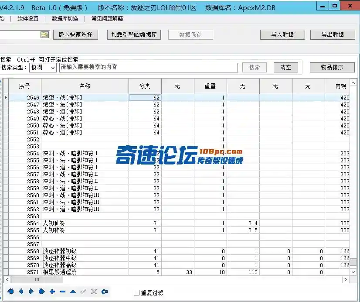Click 导出数据 button
Screen dimensions: 360x302
click(333, 35)
